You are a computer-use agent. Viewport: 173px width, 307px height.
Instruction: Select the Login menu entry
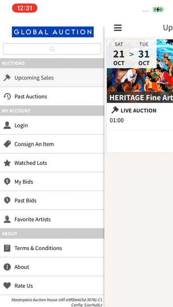pos(52,125)
